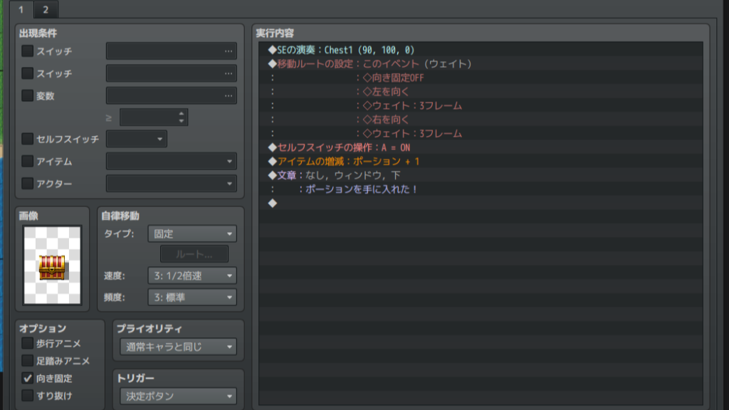Image resolution: width=729 pixels, height=410 pixels.
Task: Open the first switch selector ellipsis field
Action: 171,51
